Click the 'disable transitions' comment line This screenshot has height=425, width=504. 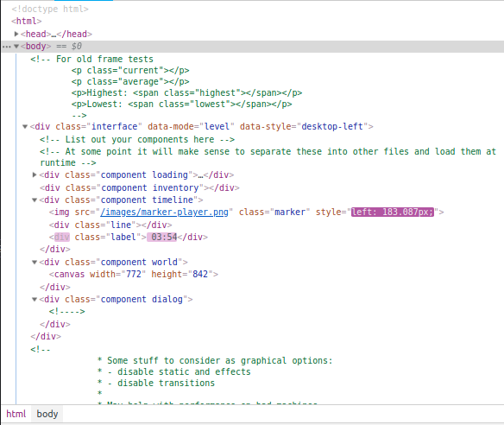[x=156, y=383]
